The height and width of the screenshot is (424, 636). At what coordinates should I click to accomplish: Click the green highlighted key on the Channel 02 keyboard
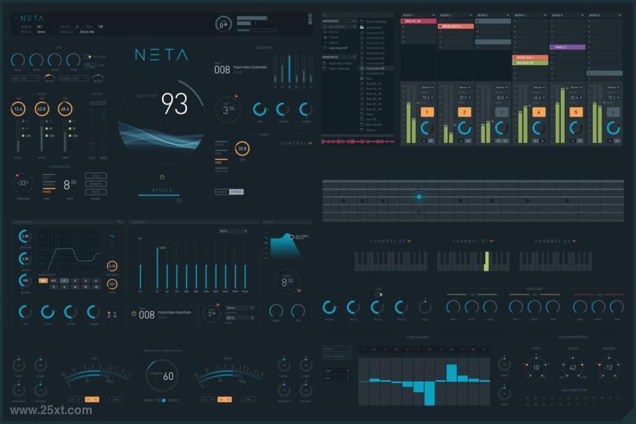click(x=486, y=261)
